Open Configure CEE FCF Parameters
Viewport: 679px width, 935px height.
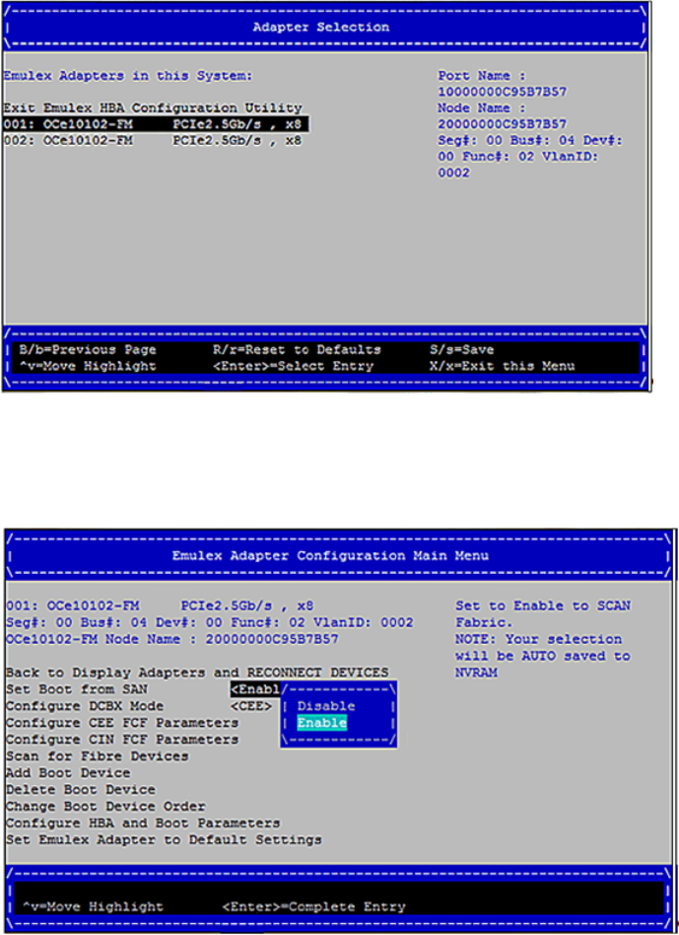122,723
